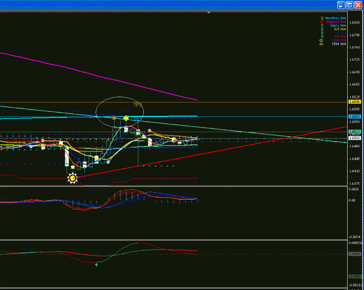
Task: Click the 4H MA legend label
Action: (x=340, y=33)
